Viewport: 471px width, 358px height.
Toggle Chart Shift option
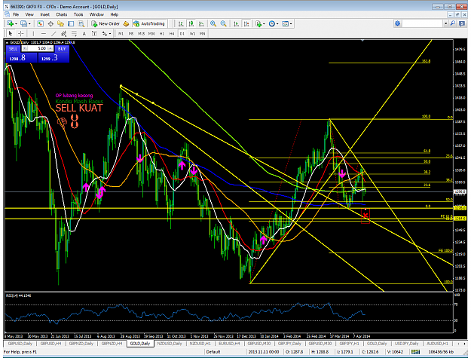click(246, 23)
